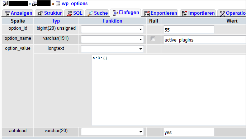Click the database icon in the breadcrumb
The height and width of the screenshot is (139, 246).
point(34,3)
